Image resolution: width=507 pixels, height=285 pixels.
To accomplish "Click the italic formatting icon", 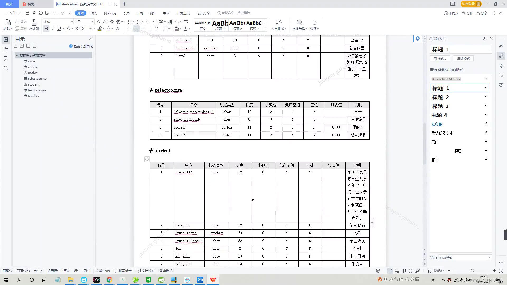I will click(x=53, y=28).
